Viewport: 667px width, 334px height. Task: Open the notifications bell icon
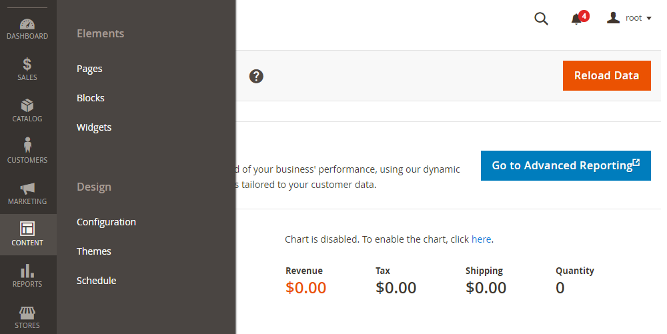click(577, 19)
